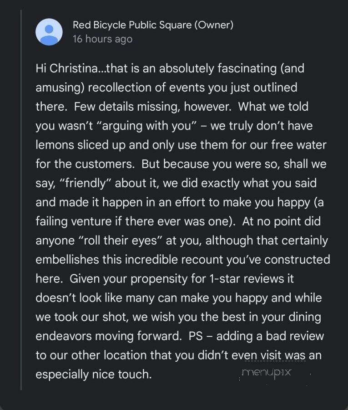
Task: Click the closing words "especially nice touch"
Action: 93,375
